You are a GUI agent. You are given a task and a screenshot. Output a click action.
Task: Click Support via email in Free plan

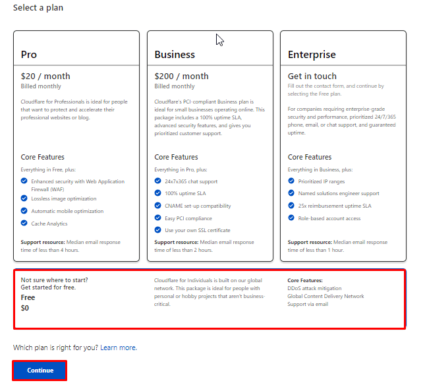pos(308,304)
